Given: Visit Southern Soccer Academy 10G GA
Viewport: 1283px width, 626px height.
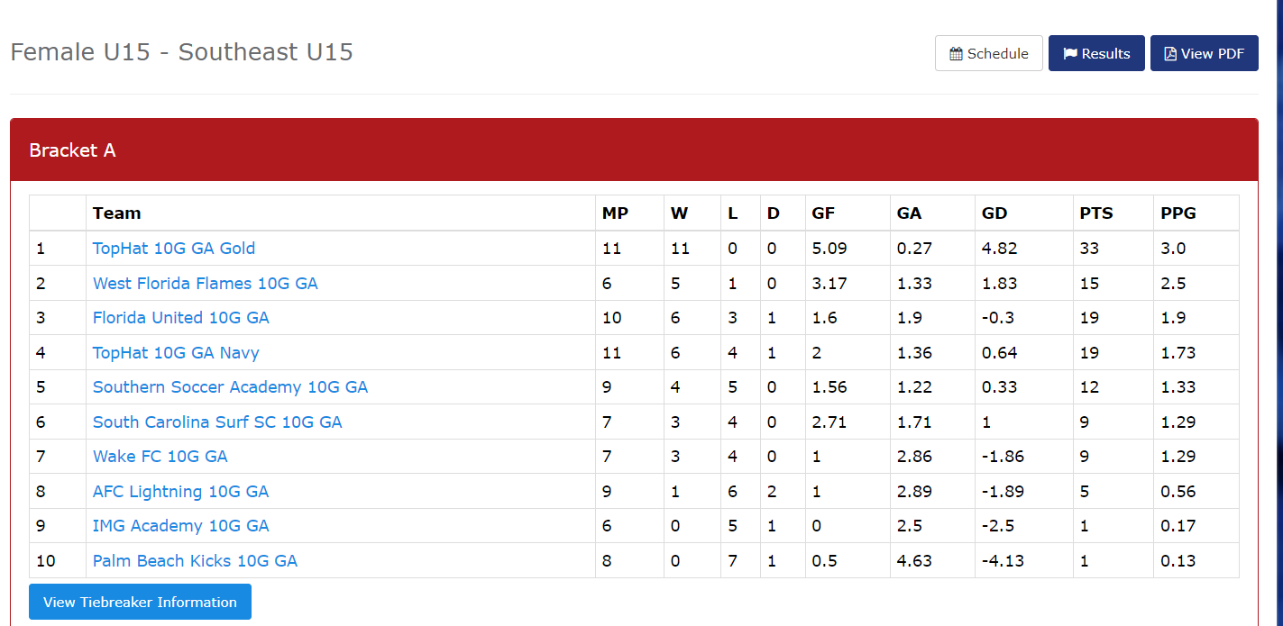Looking at the screenshot, I should (230, 387).
